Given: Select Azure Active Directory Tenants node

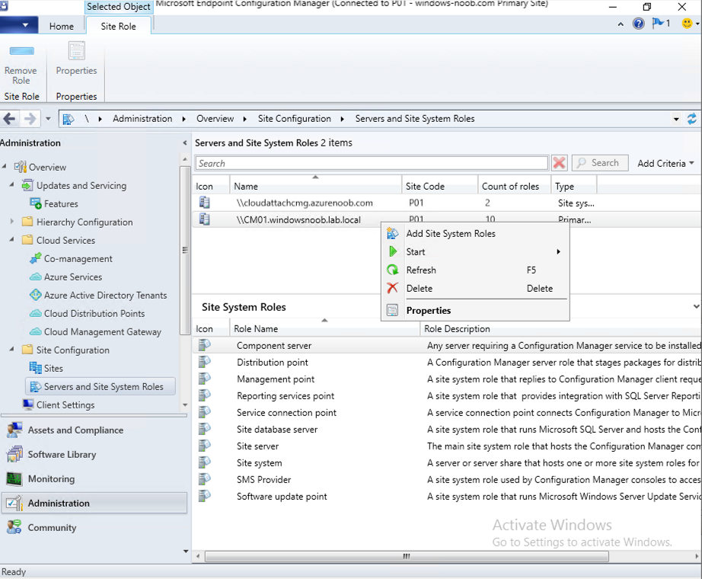Looking at the screenshot, I should point(105,296).
